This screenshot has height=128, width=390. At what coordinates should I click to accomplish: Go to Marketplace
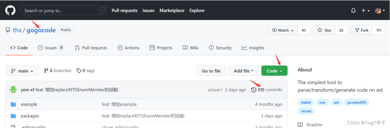pos(172,11)
